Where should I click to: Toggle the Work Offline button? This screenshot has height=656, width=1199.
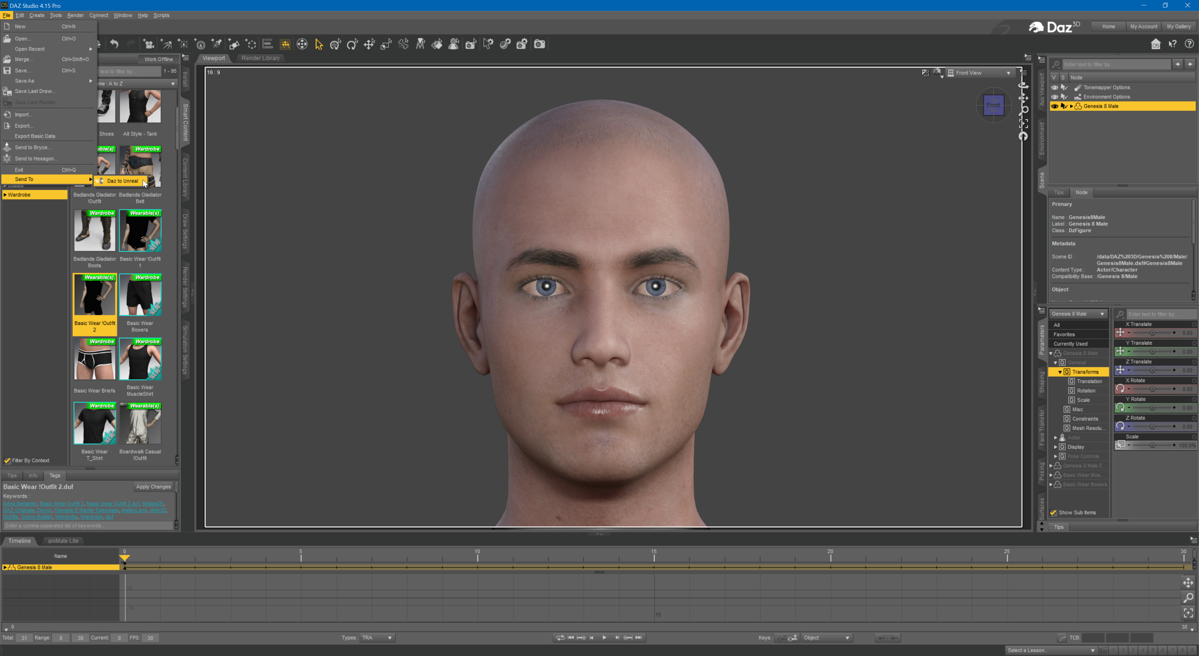click(158, 59)
